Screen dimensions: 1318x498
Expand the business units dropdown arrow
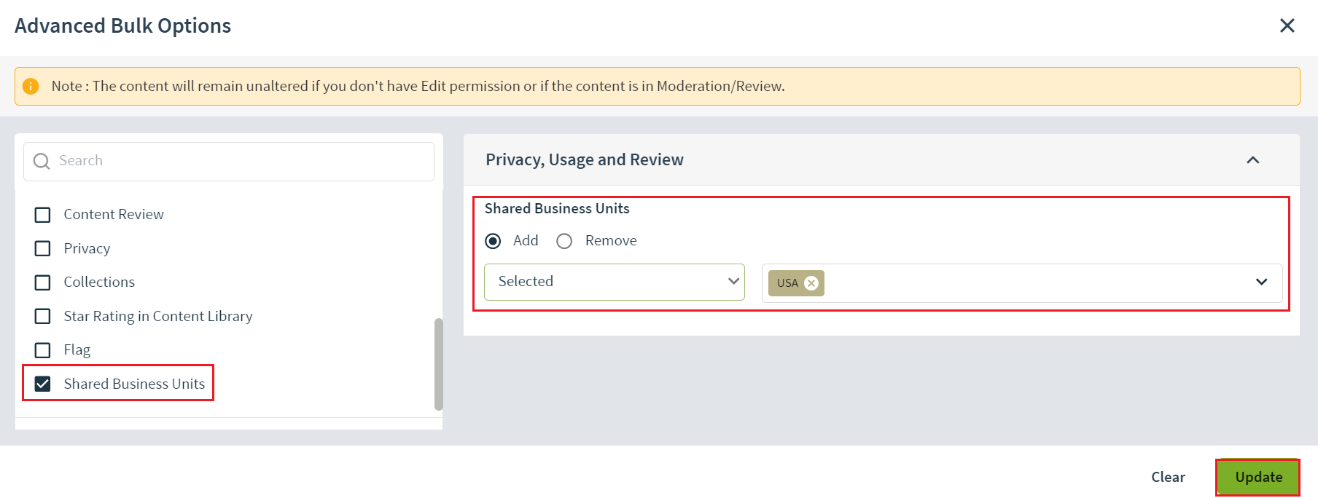(1262, 282)
